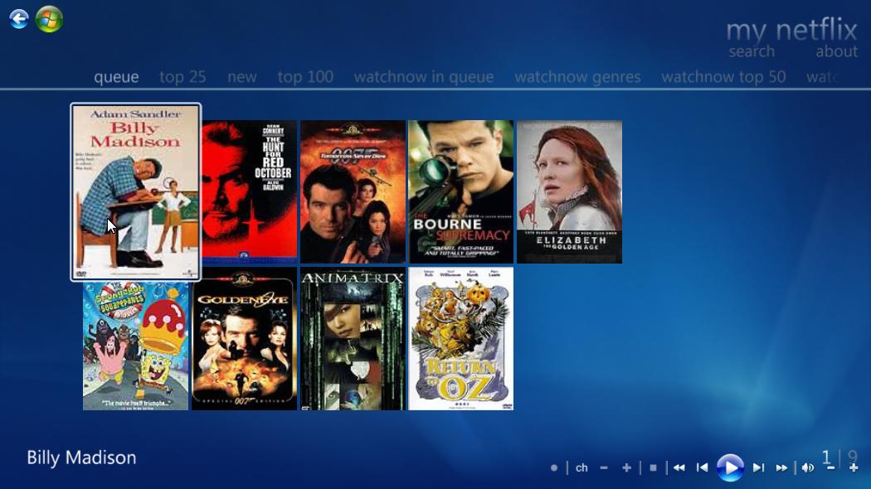Lower the channel with the ch minus button
Image resolution: width=871 pixels, height=489 pixels.
tap(604, 468)
